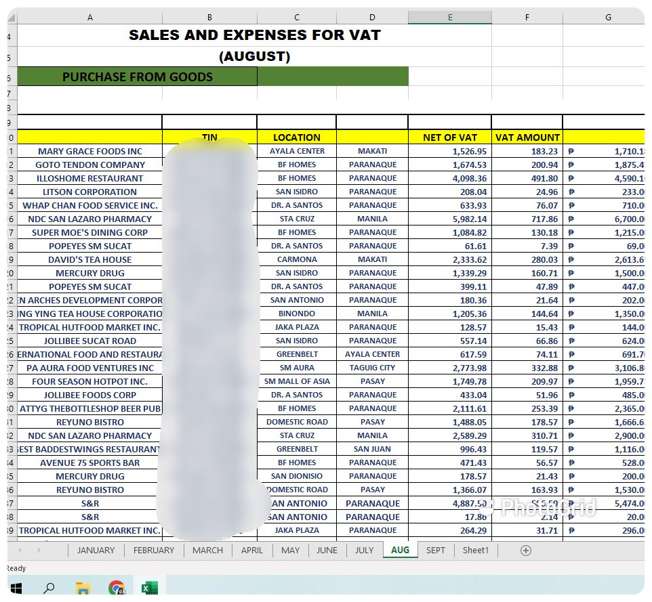Viewport: 652px width, 602px height.
Task: Click the JOLLIBEE SUCAT ROAD cell
Action: click(x=90, y=341)
